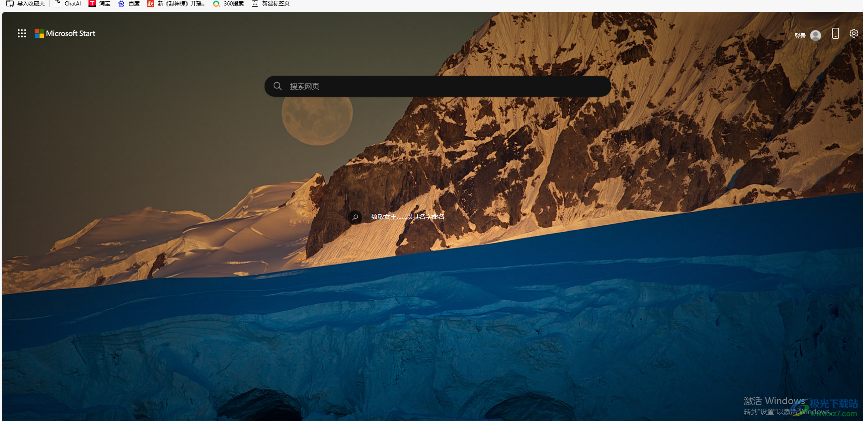The width and height of the screenshot is (863, 421).
Task: Open the ChatAI bookmark
Action: (x=68, y=4)
